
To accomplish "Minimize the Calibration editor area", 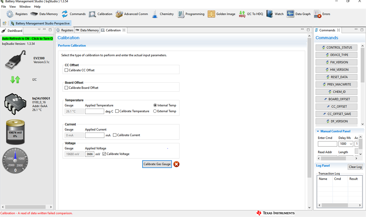I will (302, 29).
